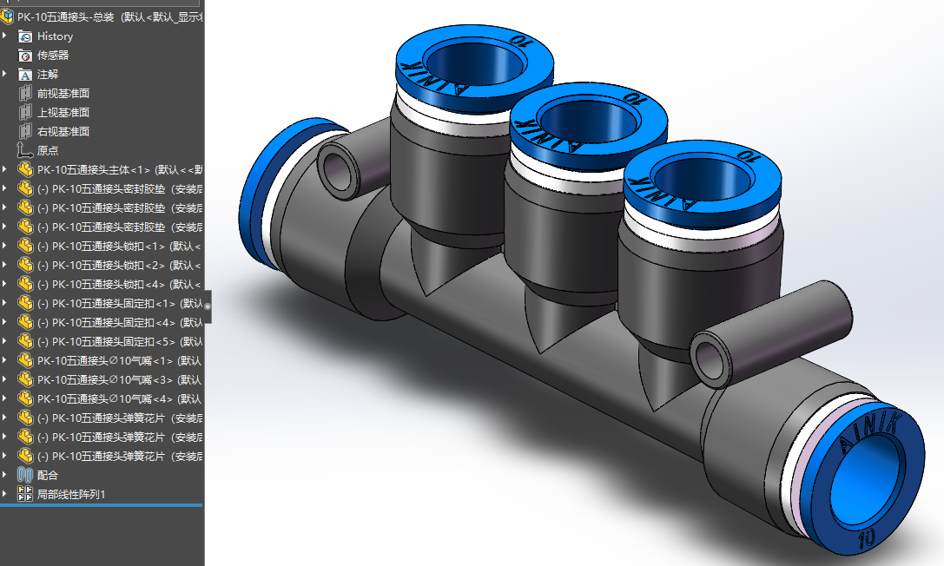Click the History folder icon

(x=24, y=36)
